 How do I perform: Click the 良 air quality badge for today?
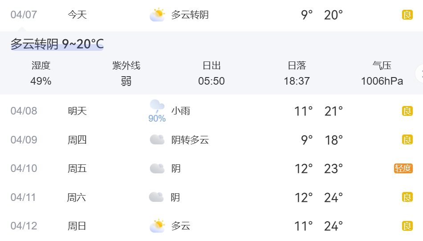pos(407,15)
